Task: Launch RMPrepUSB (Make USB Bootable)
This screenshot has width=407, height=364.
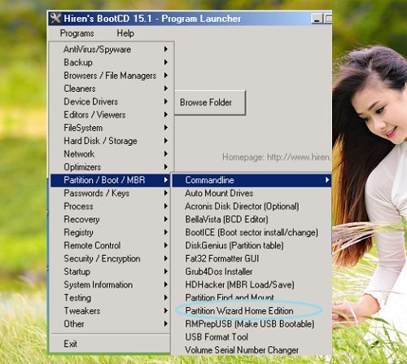Action: coord(252,324)
